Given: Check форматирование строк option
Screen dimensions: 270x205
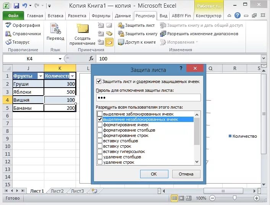Looking at the screenshot, I should point(100,135).
